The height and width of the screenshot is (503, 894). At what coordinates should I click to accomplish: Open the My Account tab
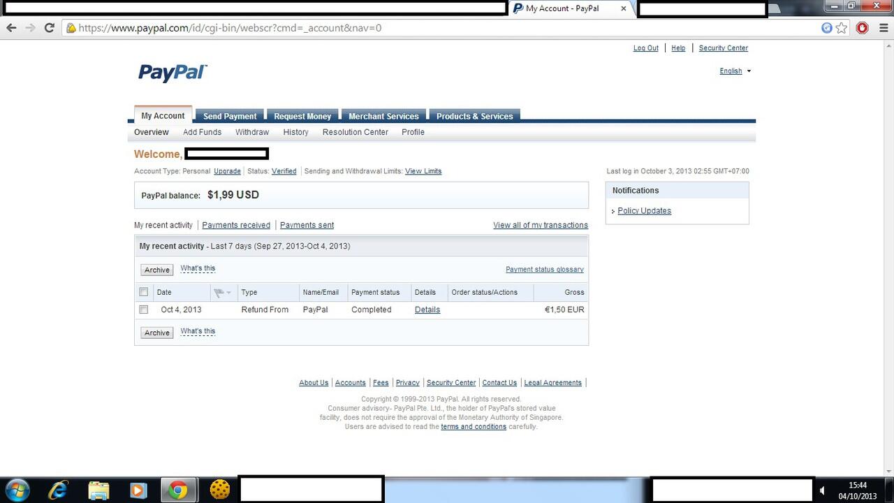(163, 116)
